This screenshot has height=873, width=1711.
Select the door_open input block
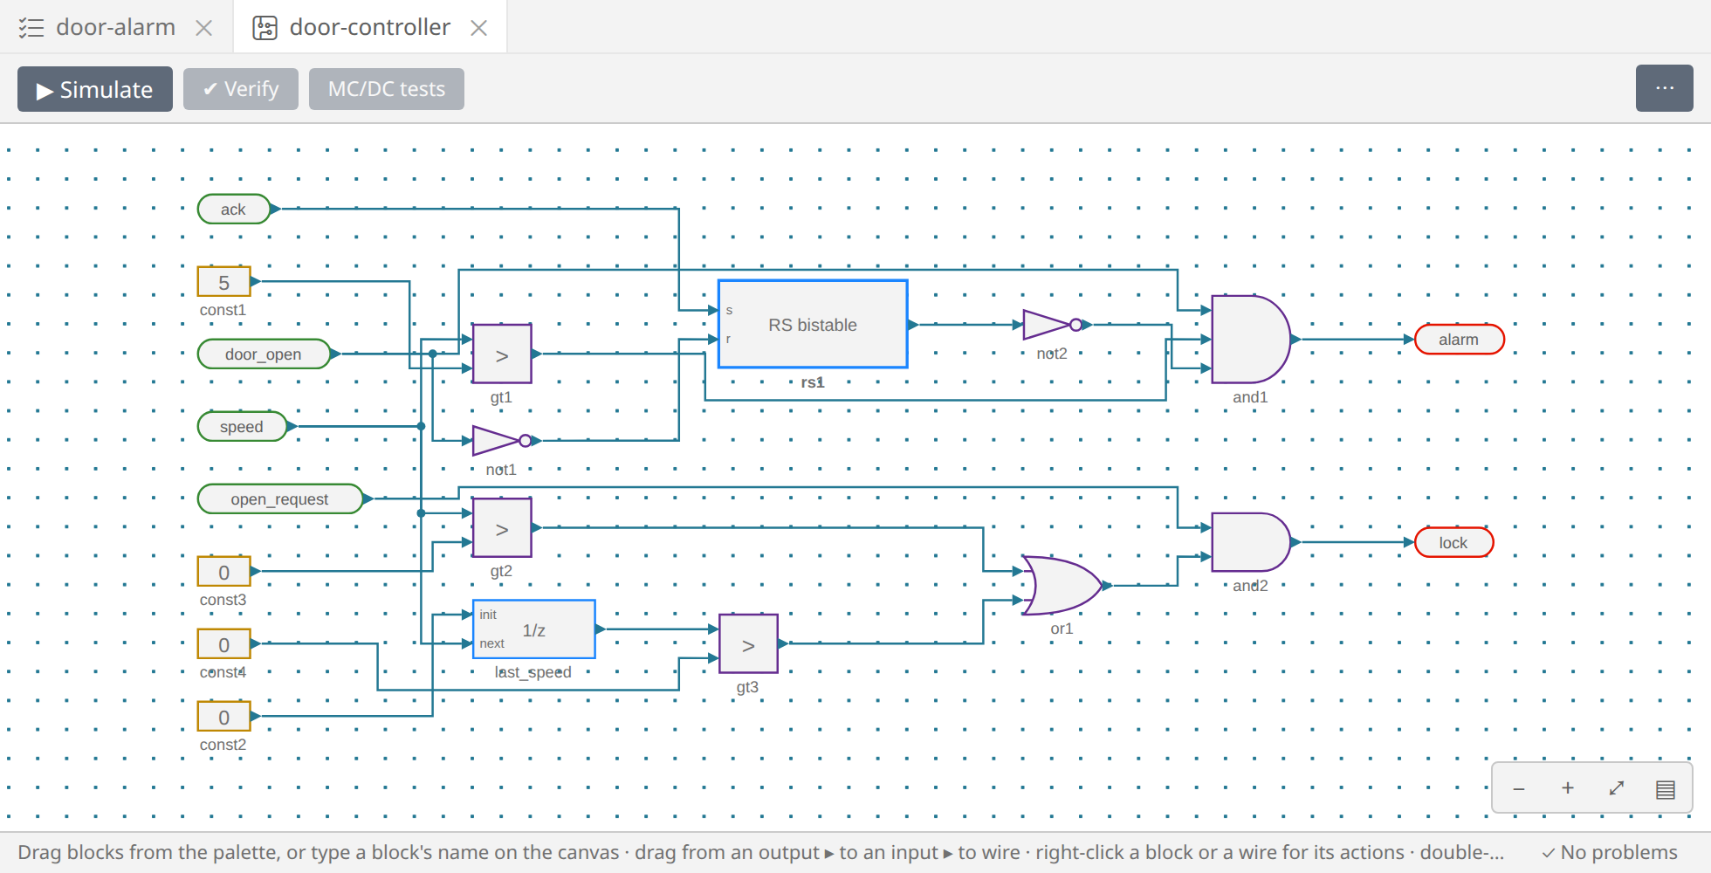tap(264, 354)
